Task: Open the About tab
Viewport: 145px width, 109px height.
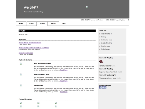Action: point(53,23)
